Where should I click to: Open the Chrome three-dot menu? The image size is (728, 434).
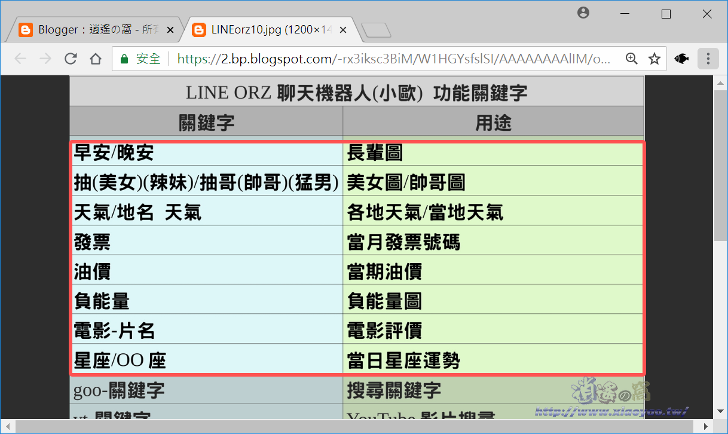tap(708, 59)
